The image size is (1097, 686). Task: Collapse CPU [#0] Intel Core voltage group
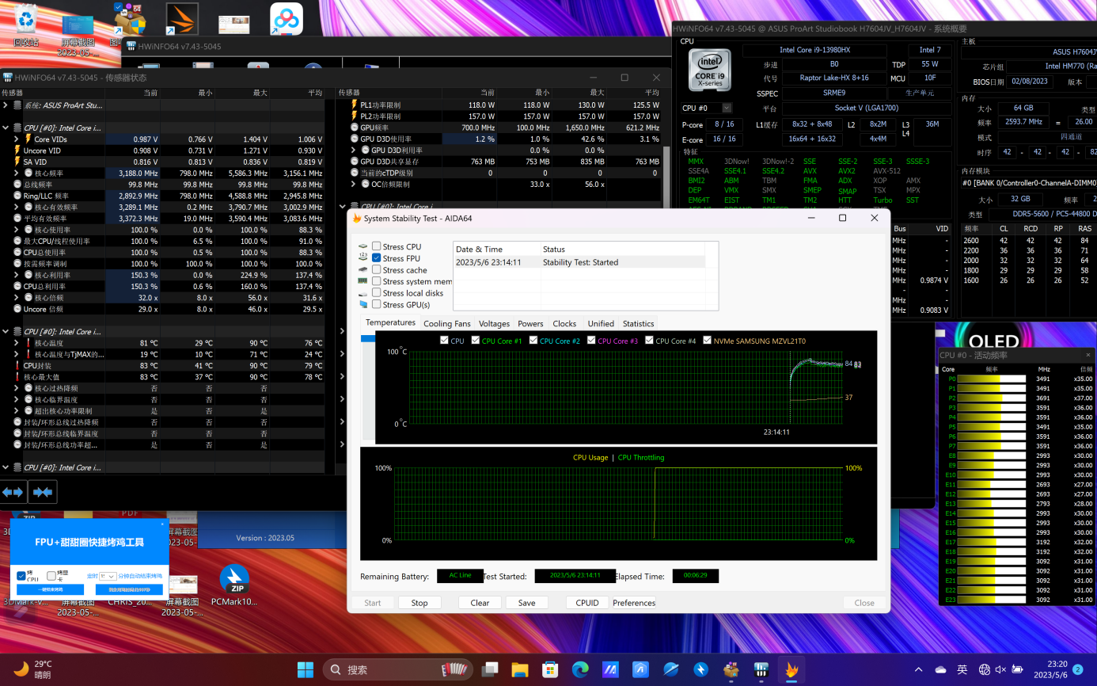click(6, 128)
